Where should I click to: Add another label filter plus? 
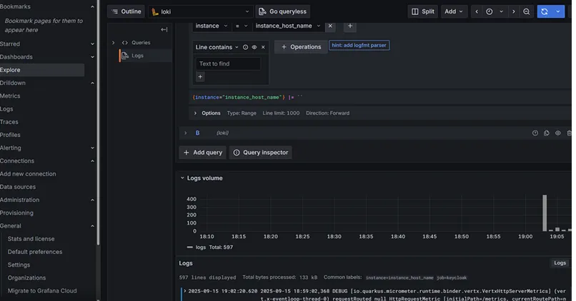click(x=350, y=26)
